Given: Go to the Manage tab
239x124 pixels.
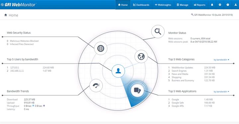Looking at the screenshot, I should coord(183,5).
